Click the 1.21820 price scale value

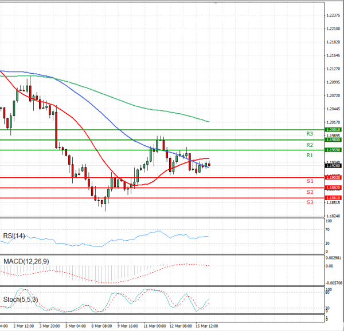coord(333,42)
